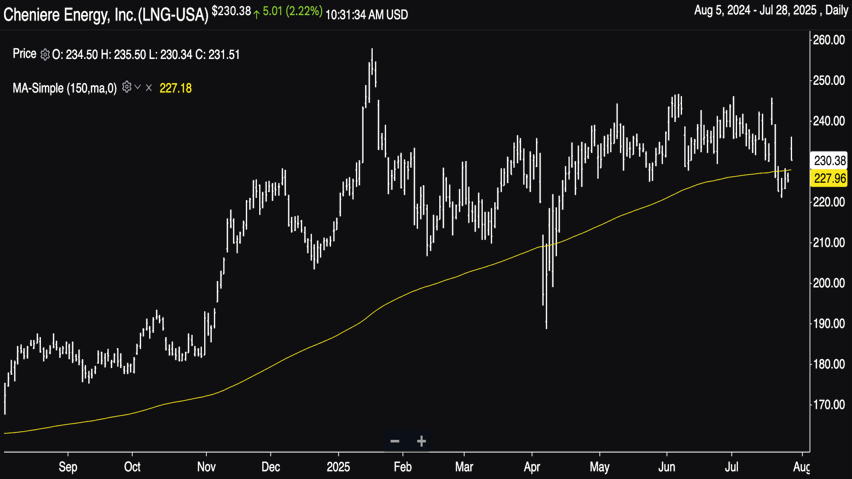852x479 pixels.
Task: Click the 210.00 price axis label
Action: [829, 242]
